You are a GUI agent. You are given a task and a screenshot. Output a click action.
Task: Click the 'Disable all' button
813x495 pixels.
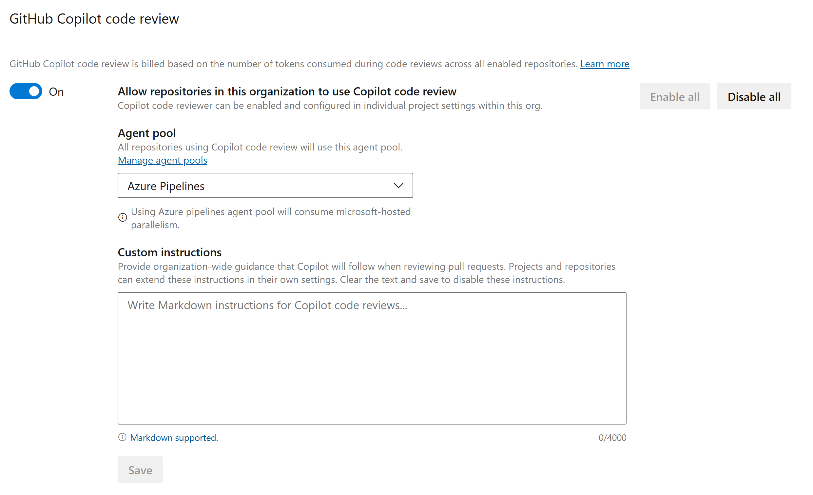[754, 96]
